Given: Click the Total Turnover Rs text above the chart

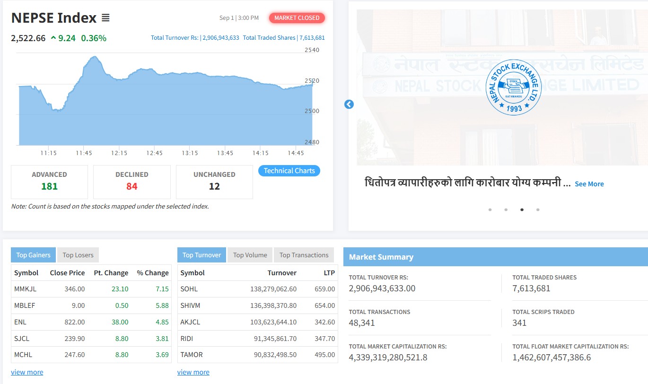Looking at the screenshot, I should (x=195, y=38).
